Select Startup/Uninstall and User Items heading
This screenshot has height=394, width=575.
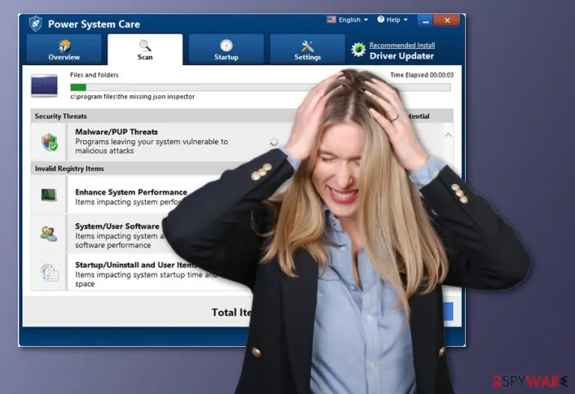click(x=136, y=264)
